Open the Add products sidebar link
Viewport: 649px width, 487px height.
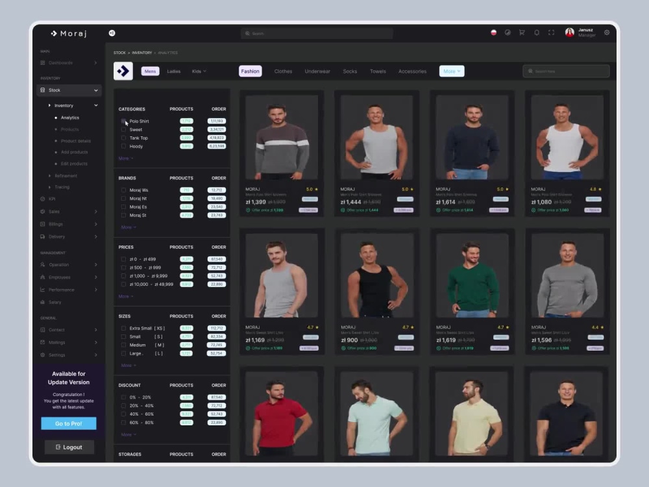point(74,152)
